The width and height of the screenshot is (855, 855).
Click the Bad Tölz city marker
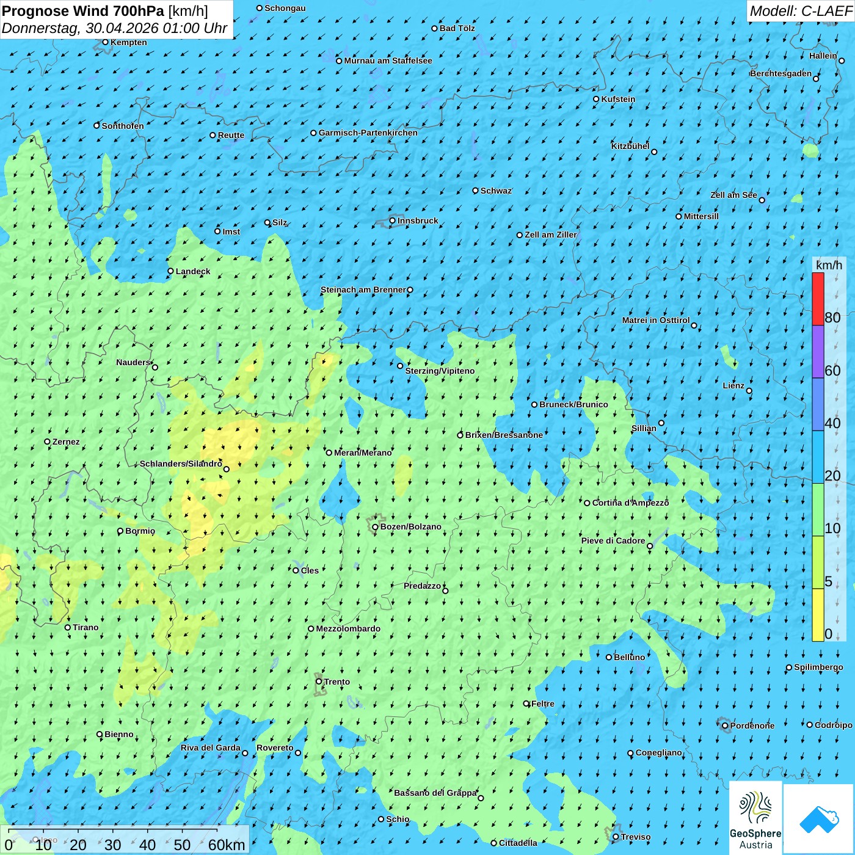click(x=434, y=28)
